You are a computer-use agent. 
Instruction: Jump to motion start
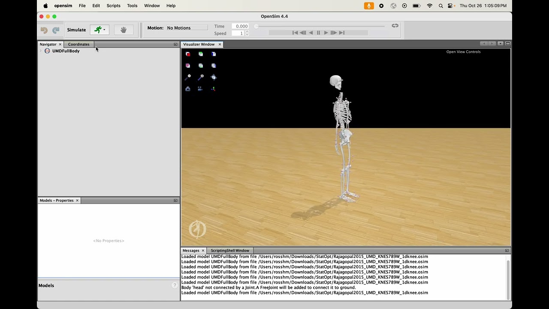tap(295, 33)
